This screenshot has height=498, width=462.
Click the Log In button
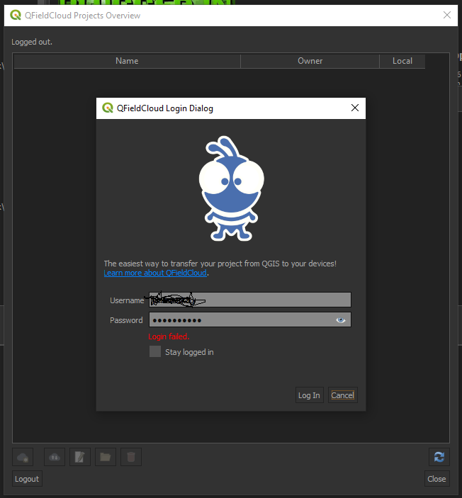click(x=309, y=395)
